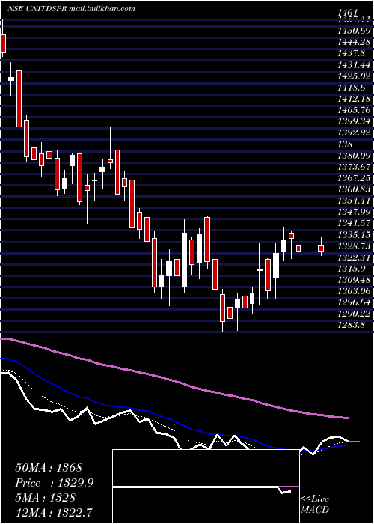The image size is (374, 524).
Task: Click the 50MA : 1368 readout
Action: 49,468
